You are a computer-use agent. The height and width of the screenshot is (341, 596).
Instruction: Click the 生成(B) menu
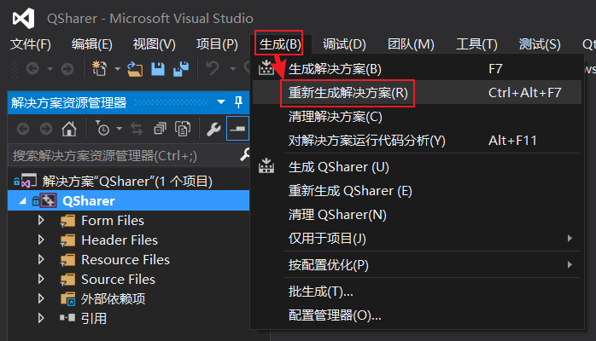click(280, 44)
